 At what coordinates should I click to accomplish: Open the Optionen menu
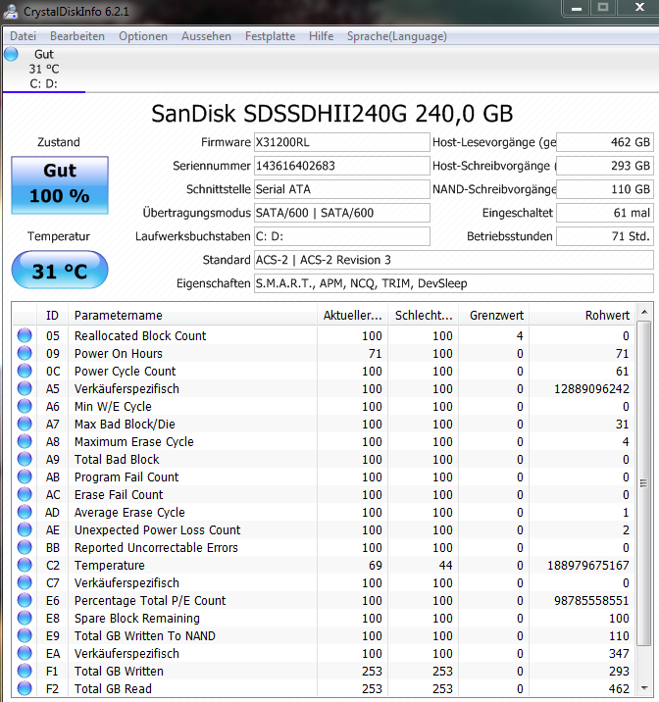pos(143,36)
